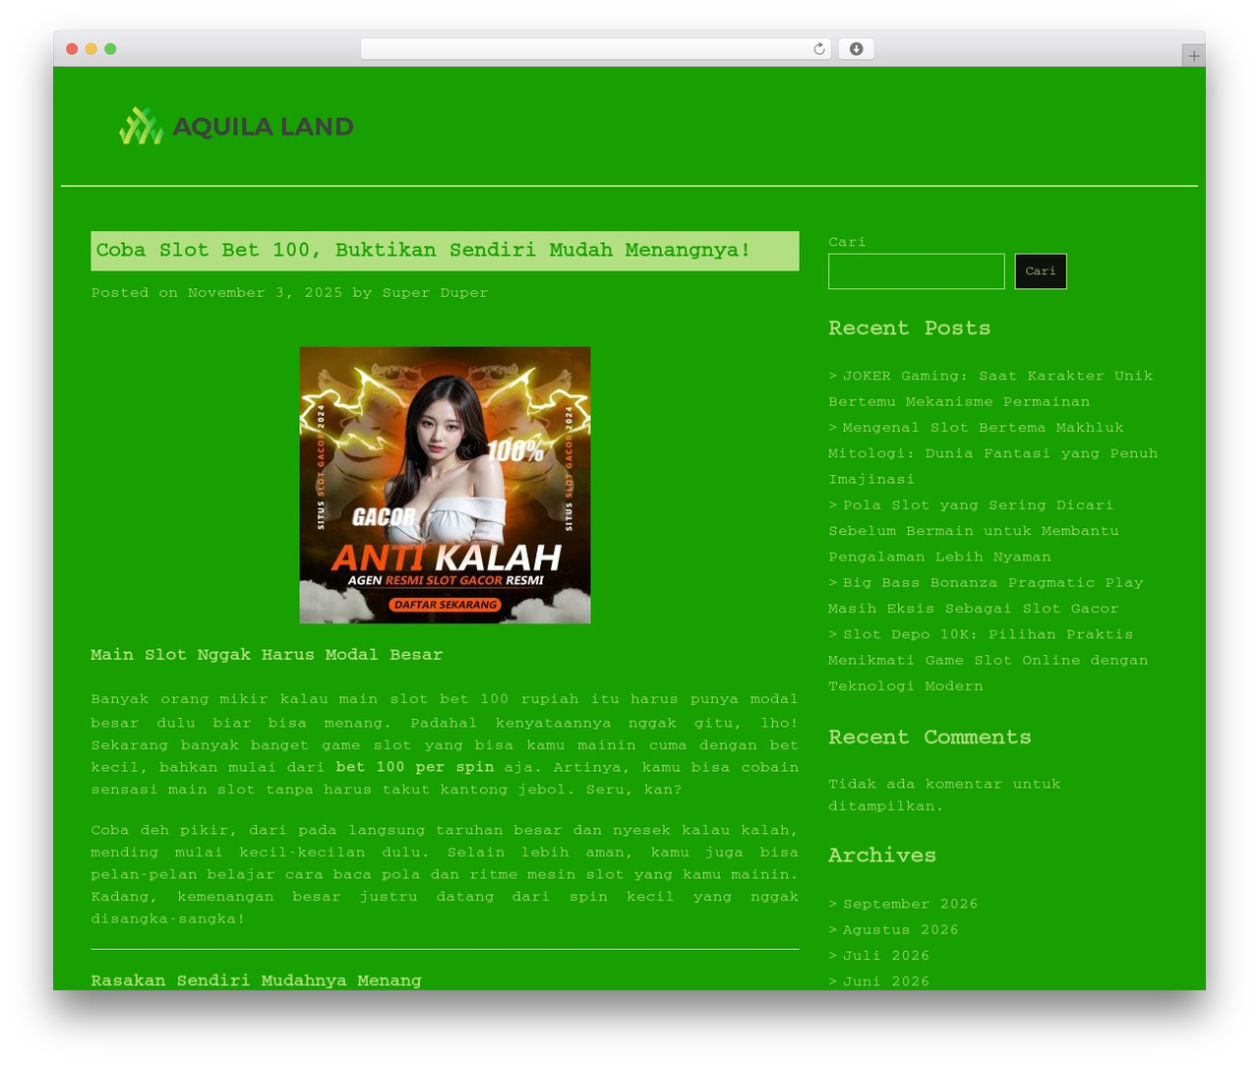Close the window with red button

(x=72, y=49)
